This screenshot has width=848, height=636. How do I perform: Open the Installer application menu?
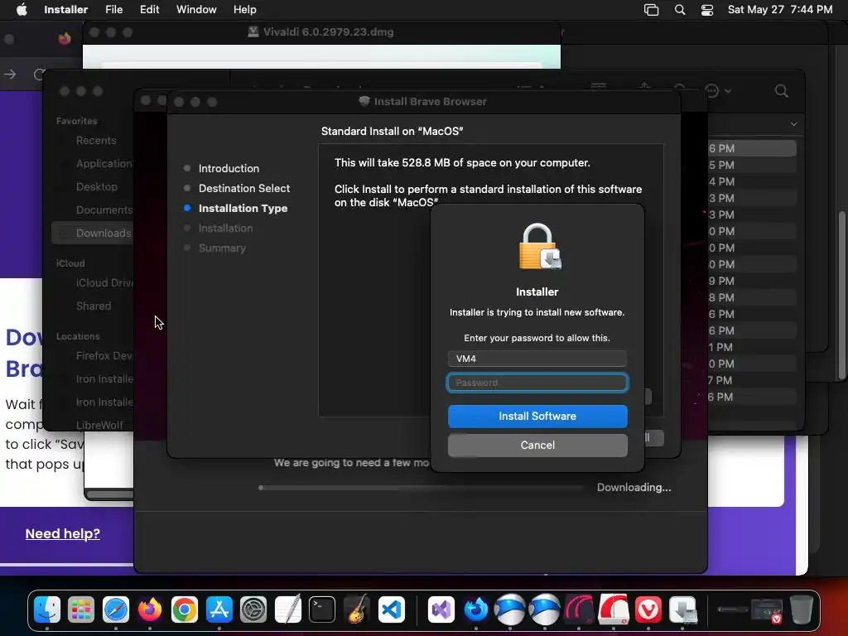click(65, 10)
